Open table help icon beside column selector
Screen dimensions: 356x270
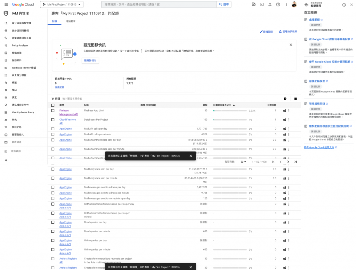(285, 99)
